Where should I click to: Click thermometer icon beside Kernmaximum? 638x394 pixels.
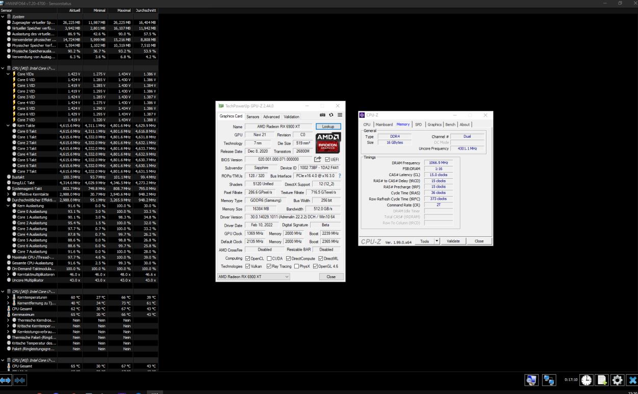point(9,314)
